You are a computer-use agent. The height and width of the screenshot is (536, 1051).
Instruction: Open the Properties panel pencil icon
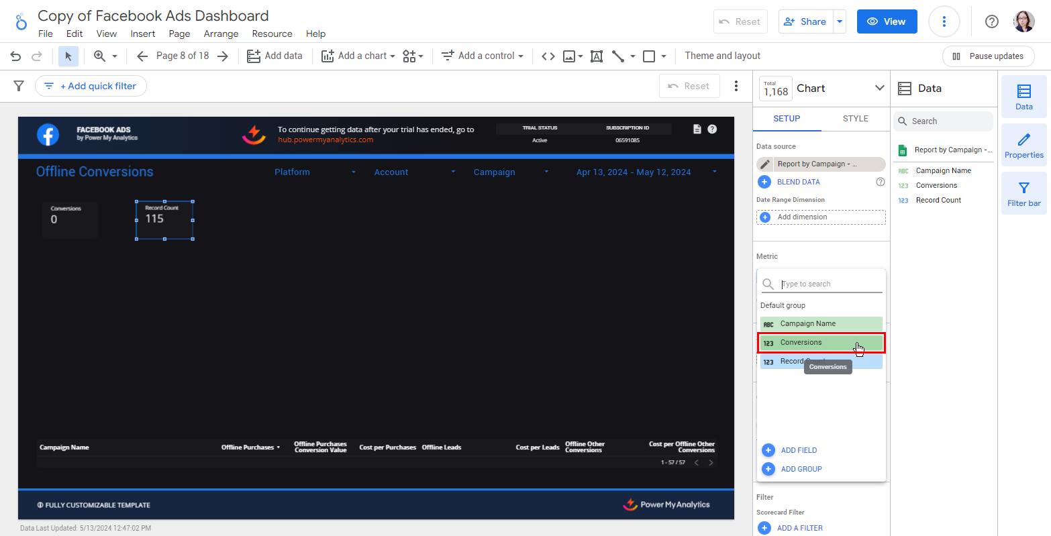[x=1023, y=146]
